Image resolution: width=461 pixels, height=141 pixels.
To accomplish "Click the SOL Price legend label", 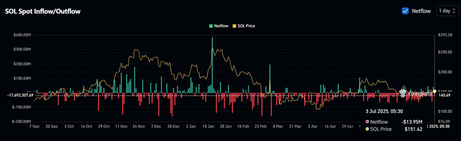I will tap(246, 26).
